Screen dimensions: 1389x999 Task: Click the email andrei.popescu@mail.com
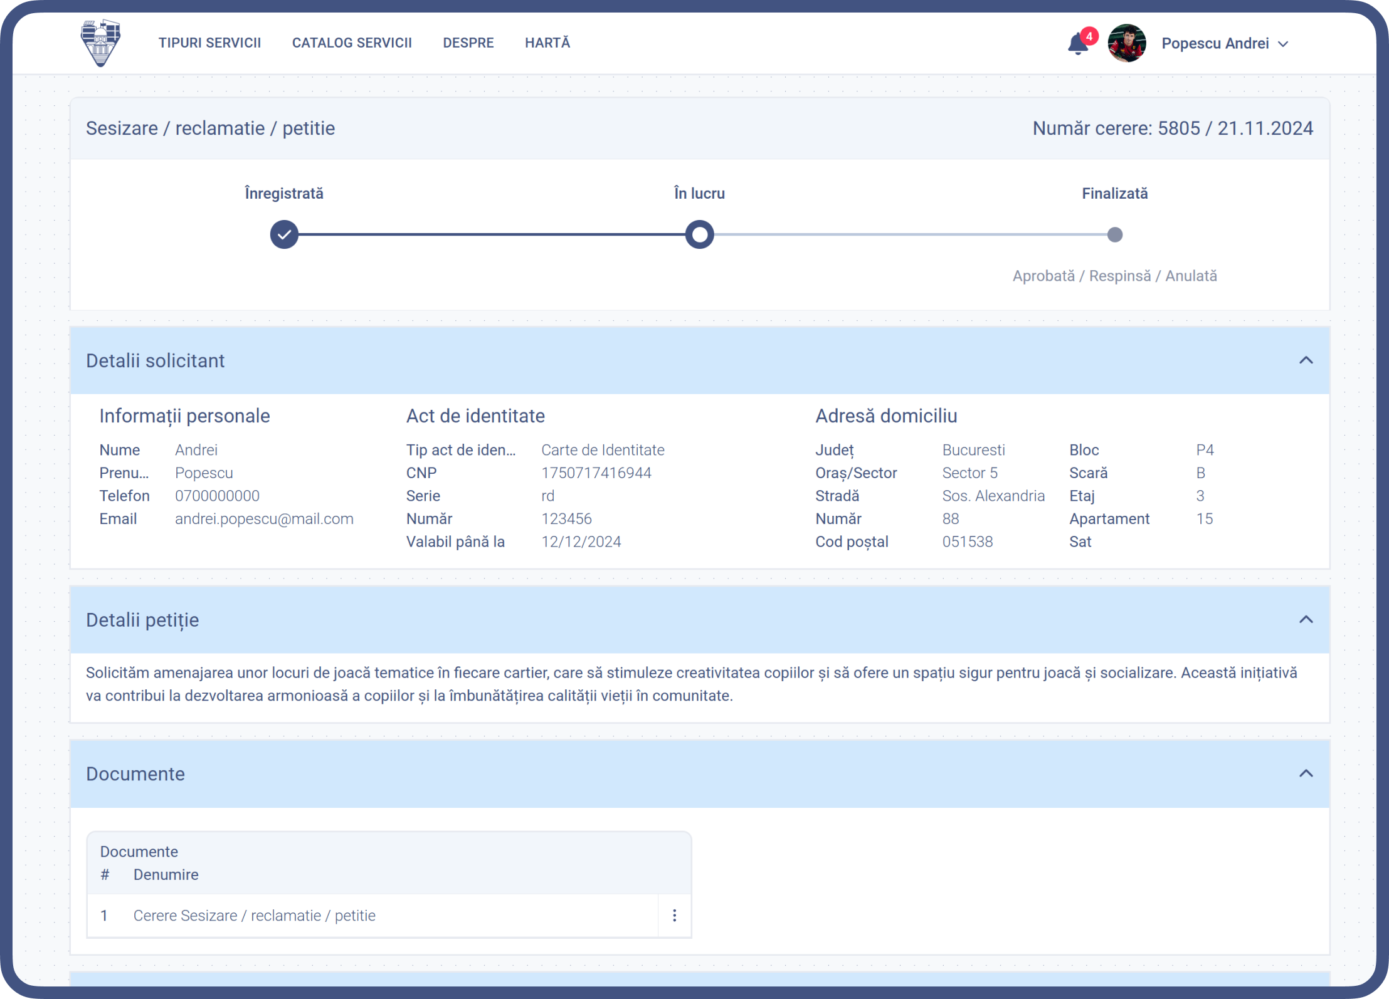(x=264, y=519)
